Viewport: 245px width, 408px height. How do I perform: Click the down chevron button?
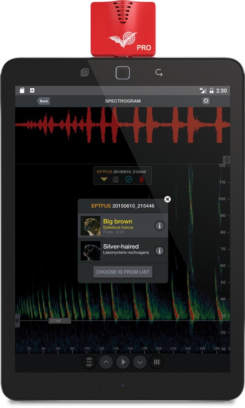pyautogui.click(x=140, y=362)
